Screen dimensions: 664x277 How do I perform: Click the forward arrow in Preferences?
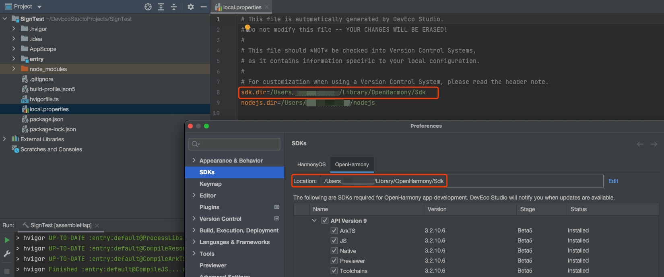tap(654, 144)
